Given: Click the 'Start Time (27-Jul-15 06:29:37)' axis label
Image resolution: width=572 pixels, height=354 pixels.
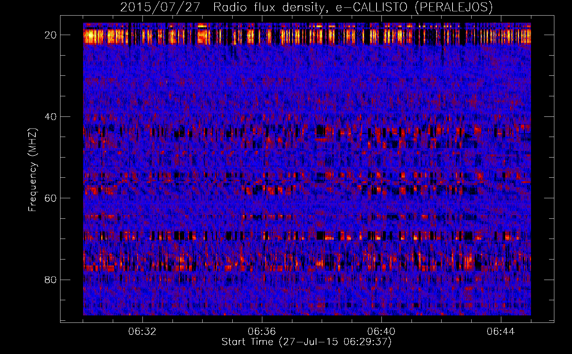Looking at the screenshot, I should (x=307, y=342).
